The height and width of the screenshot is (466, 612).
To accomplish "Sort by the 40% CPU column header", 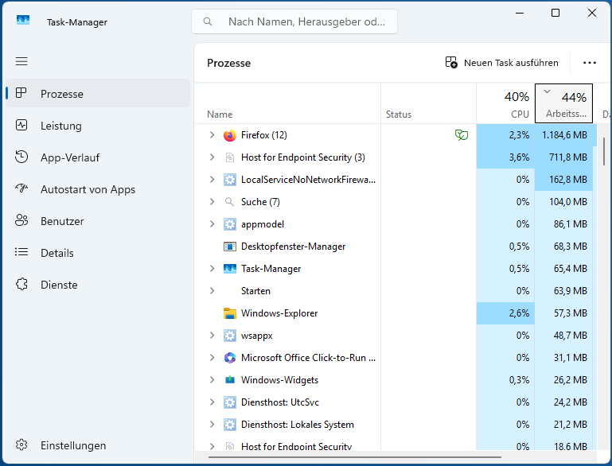I will tap(505, 103).
